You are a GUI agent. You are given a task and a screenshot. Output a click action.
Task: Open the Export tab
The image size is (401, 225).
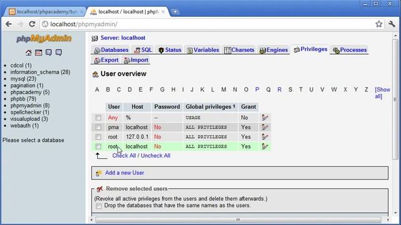coord(106,60)
